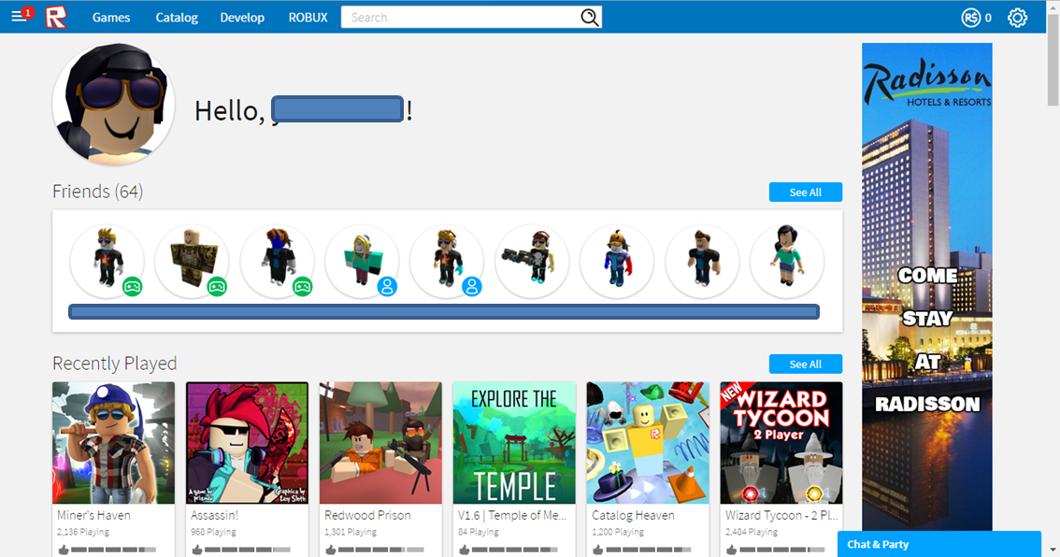Click fifth friend's online status icon
Screen dimensions: 1060x557
click(472, 287)
